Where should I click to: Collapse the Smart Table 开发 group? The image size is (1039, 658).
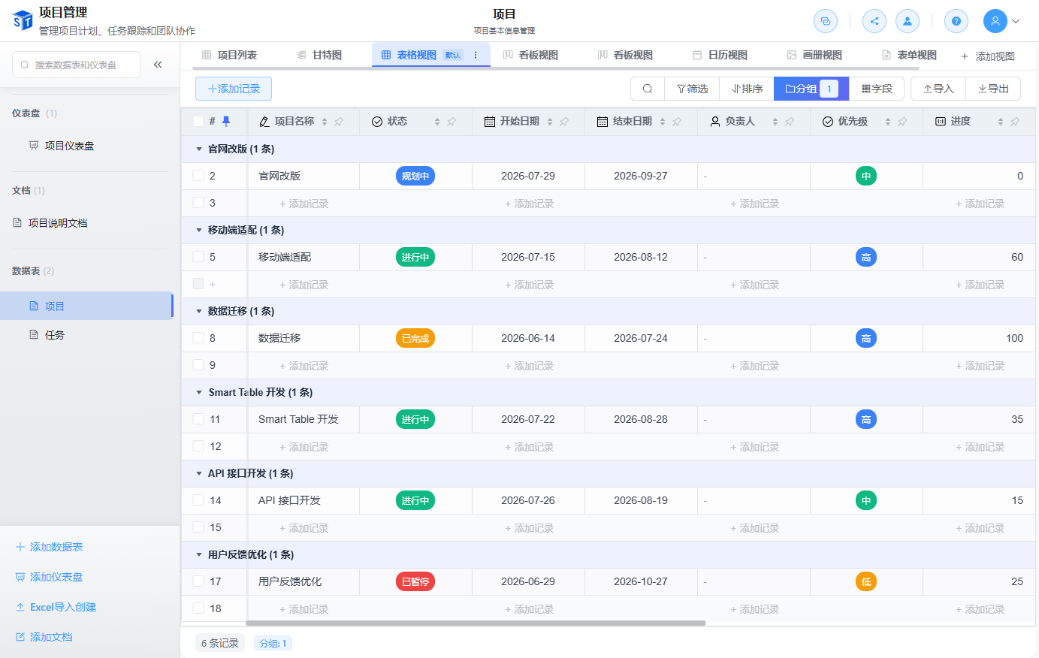pyautogui.click(x=199, y=392)
